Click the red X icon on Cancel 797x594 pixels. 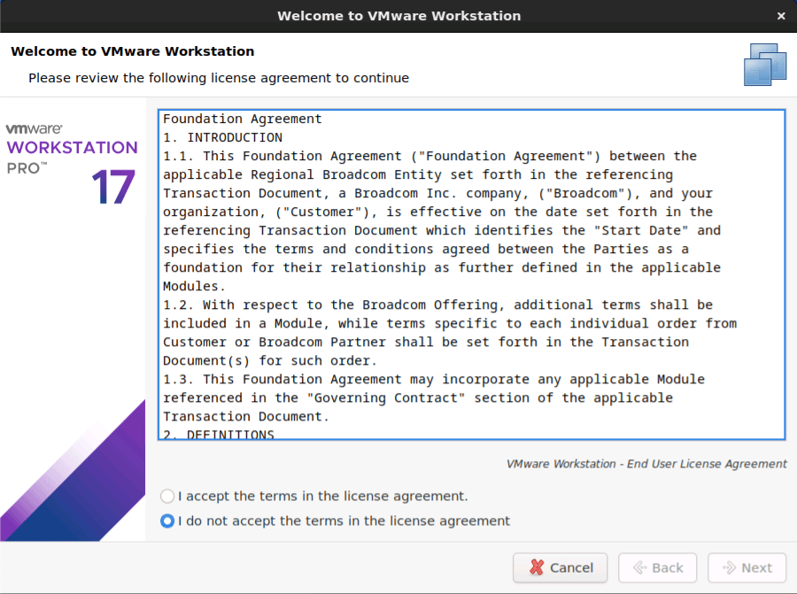point(536,567)
